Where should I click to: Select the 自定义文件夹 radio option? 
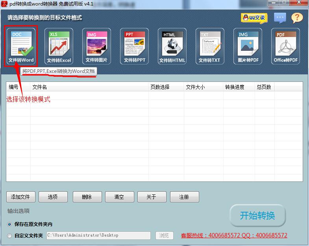(x=9, y=235)
